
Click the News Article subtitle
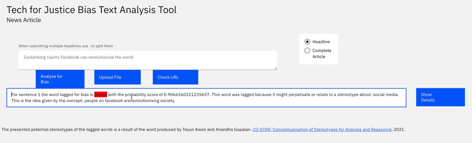click(x=24, y=20)
